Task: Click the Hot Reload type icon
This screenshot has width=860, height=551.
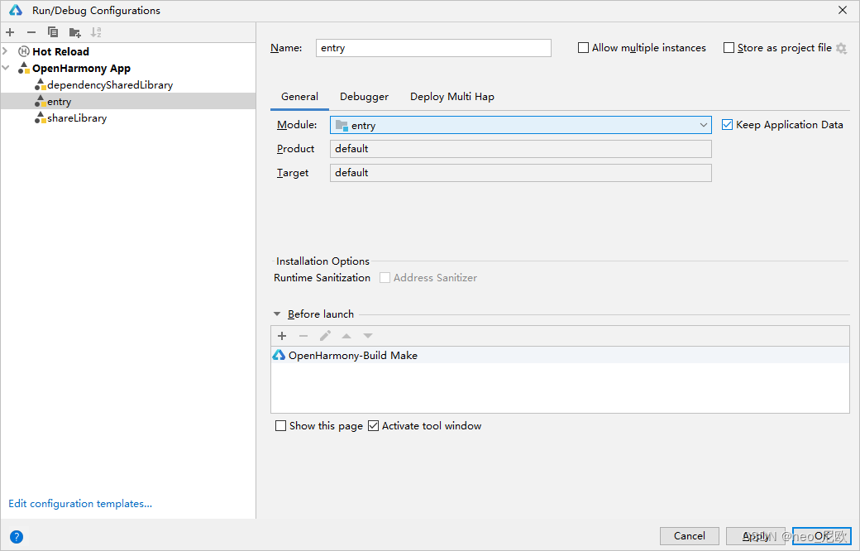Action: click(24, 51)
